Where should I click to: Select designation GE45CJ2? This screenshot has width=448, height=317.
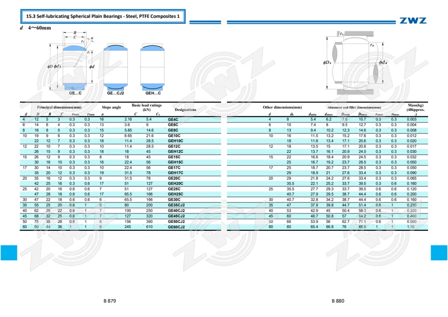tap(176, 216)
